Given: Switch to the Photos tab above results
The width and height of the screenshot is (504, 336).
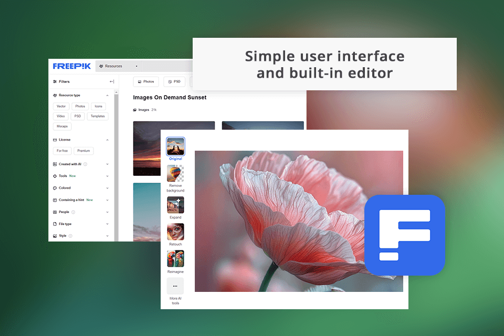Looking at the screenshot, I should point(146,82).
